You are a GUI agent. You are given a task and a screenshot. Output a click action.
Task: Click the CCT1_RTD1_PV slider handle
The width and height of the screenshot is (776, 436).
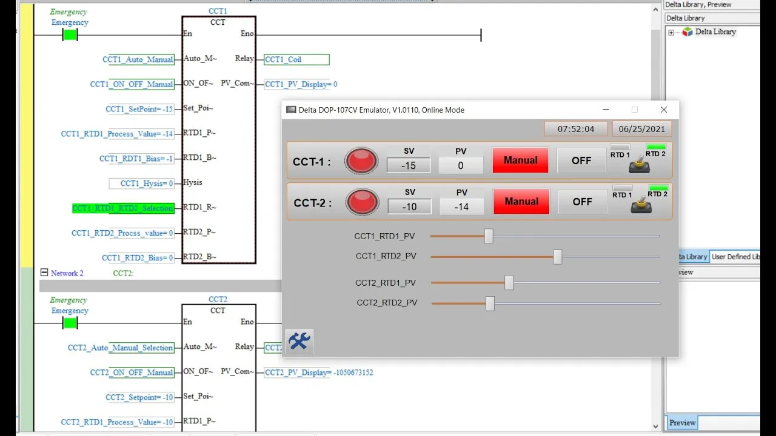pos(489,236)
